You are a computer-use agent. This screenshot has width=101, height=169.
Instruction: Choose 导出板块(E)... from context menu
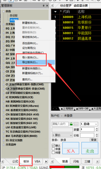click(x=30, y=62)
